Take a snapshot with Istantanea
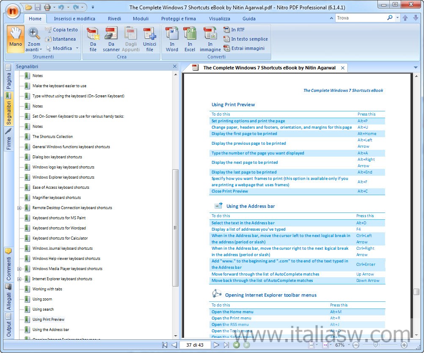 click(61, 39)
